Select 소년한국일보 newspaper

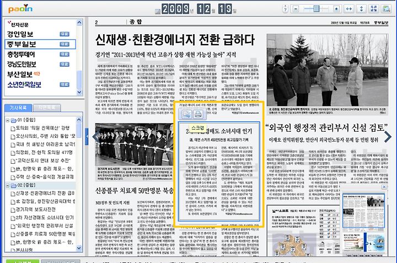point(24,84)
